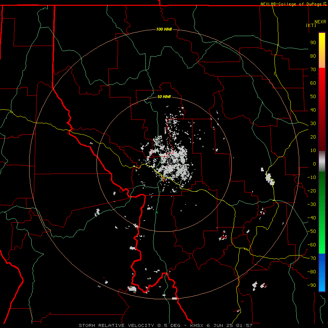Click the "80" value on velocity scale

[313, 56]
